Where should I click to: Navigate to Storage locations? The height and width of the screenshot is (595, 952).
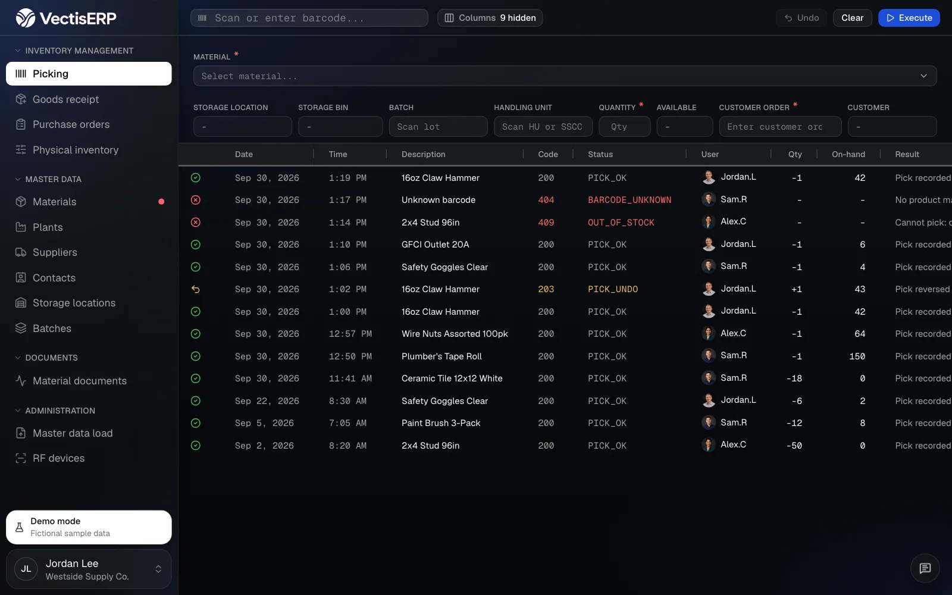click(x=89, y=303)
